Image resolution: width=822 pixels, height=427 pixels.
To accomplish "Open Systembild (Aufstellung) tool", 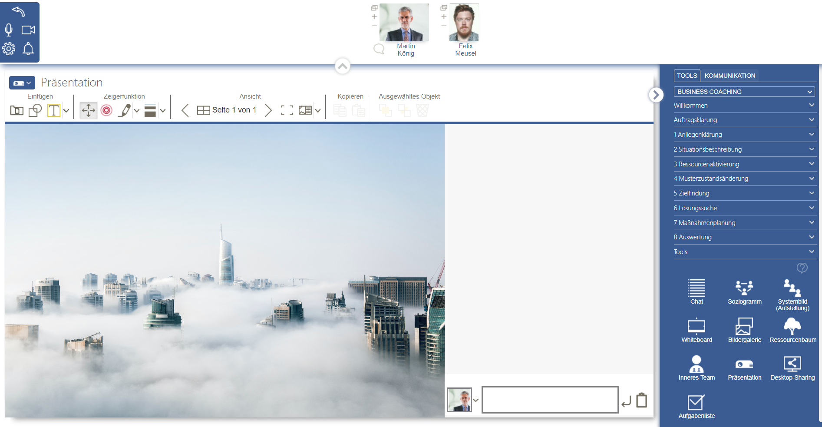I will point(792,295).
